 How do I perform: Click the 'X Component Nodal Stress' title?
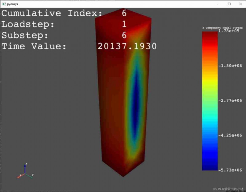coord(222,28)
